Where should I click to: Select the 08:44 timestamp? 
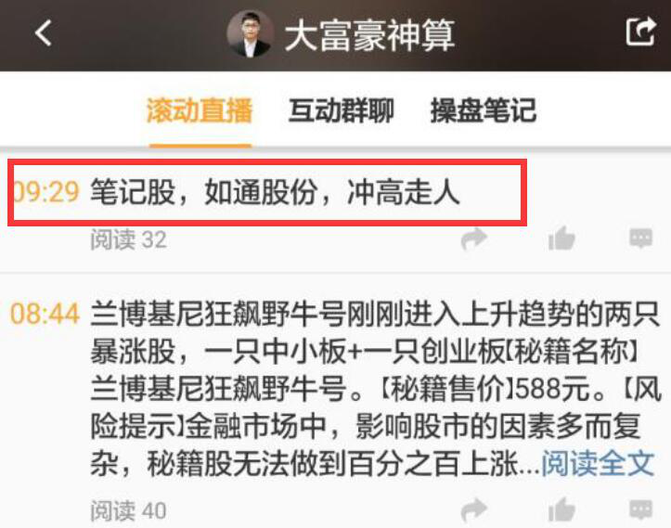45,314
